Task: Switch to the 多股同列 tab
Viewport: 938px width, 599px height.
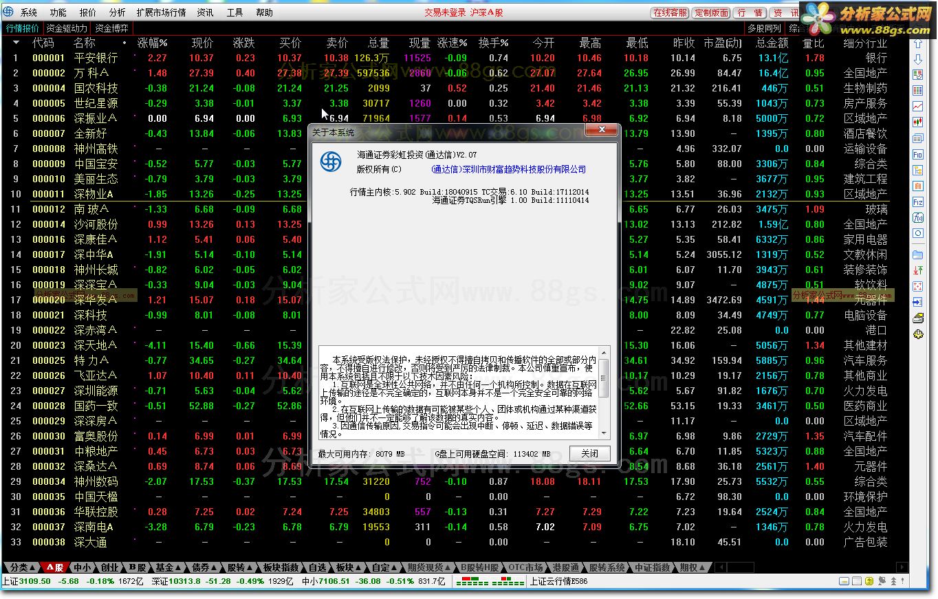Action: (x=765, y=28)
